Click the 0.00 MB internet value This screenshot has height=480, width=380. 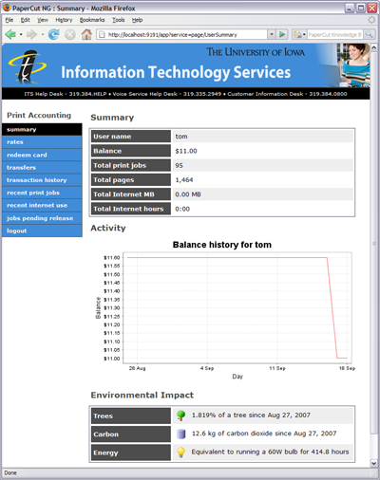pyautogui.click(x=188, y=194)
